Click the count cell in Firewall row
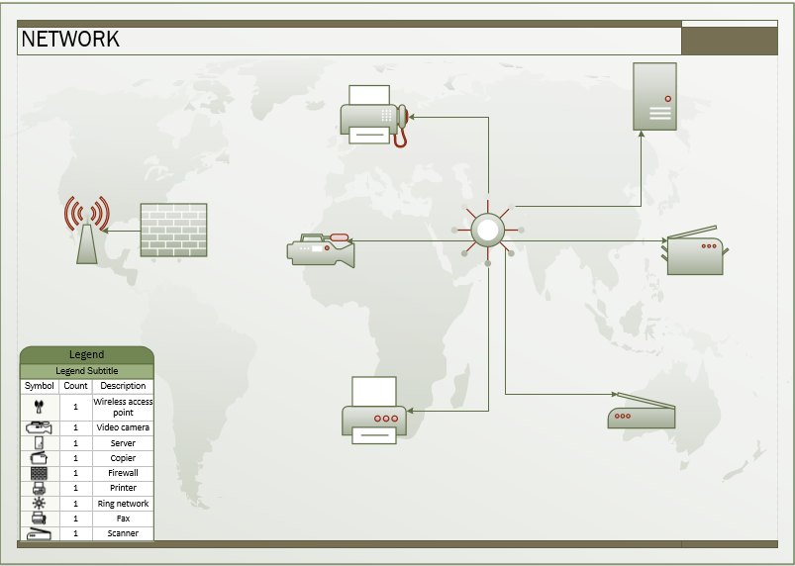The image size is (795, 566). click(x=75, y=473)
